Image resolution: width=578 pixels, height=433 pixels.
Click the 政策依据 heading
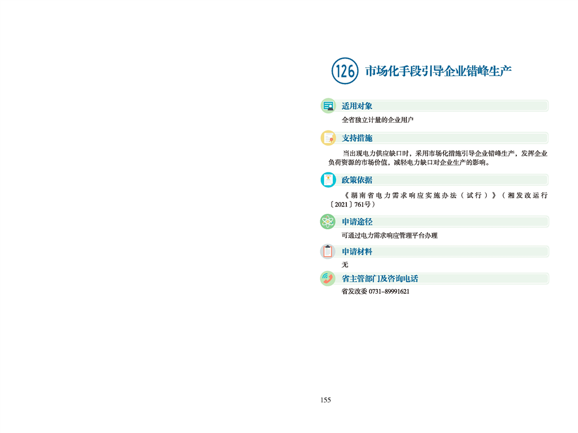click(x=357, y=180)
